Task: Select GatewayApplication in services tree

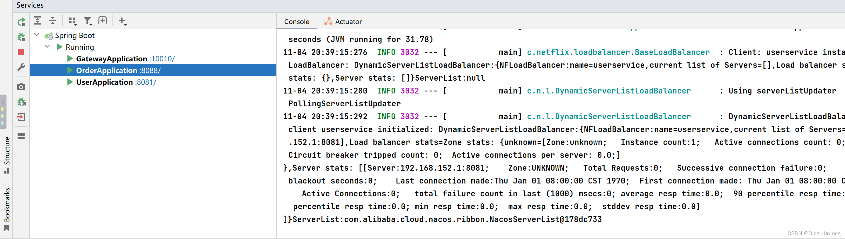Action: coord(112,59)
